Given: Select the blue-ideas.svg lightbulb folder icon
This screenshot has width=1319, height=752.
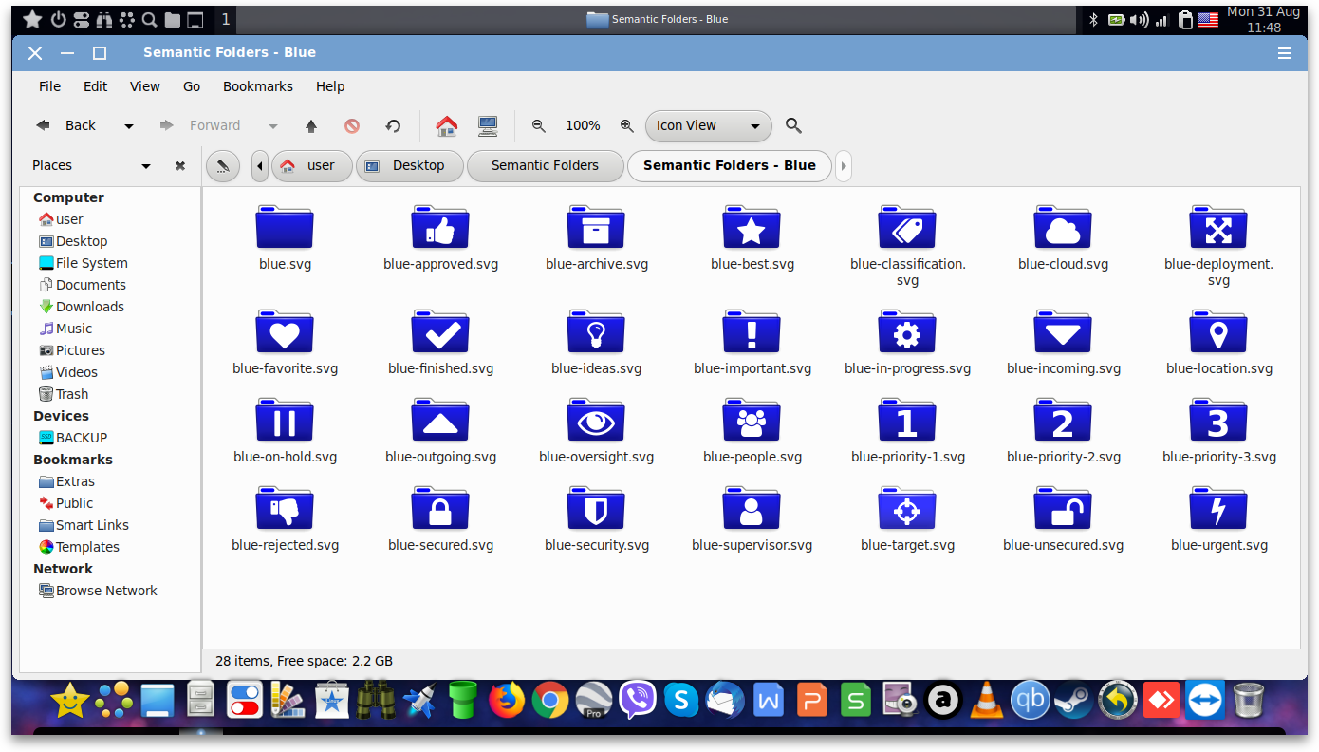Looking at the screenshot, I should click(x=596, y=331).
